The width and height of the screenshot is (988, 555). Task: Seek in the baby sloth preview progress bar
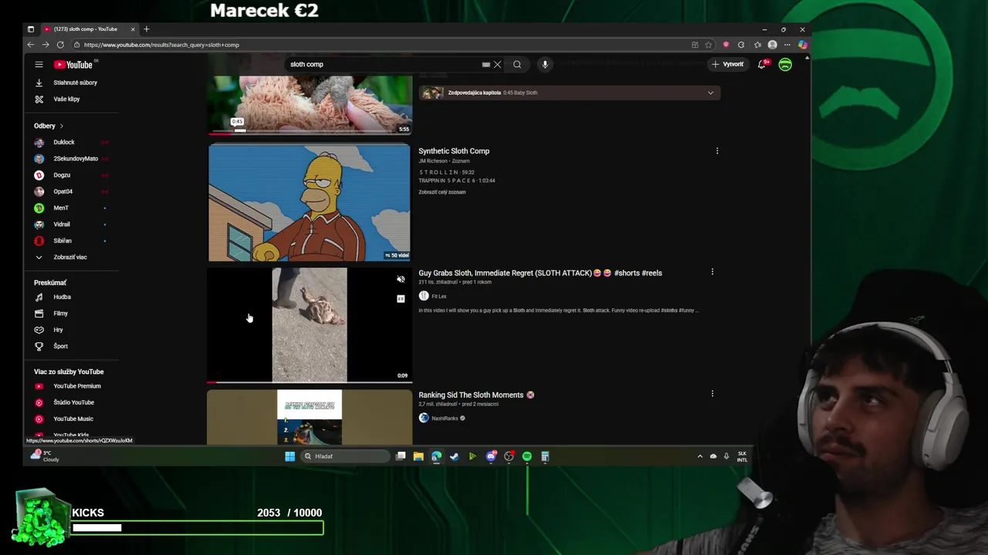[x=309, y=133]
